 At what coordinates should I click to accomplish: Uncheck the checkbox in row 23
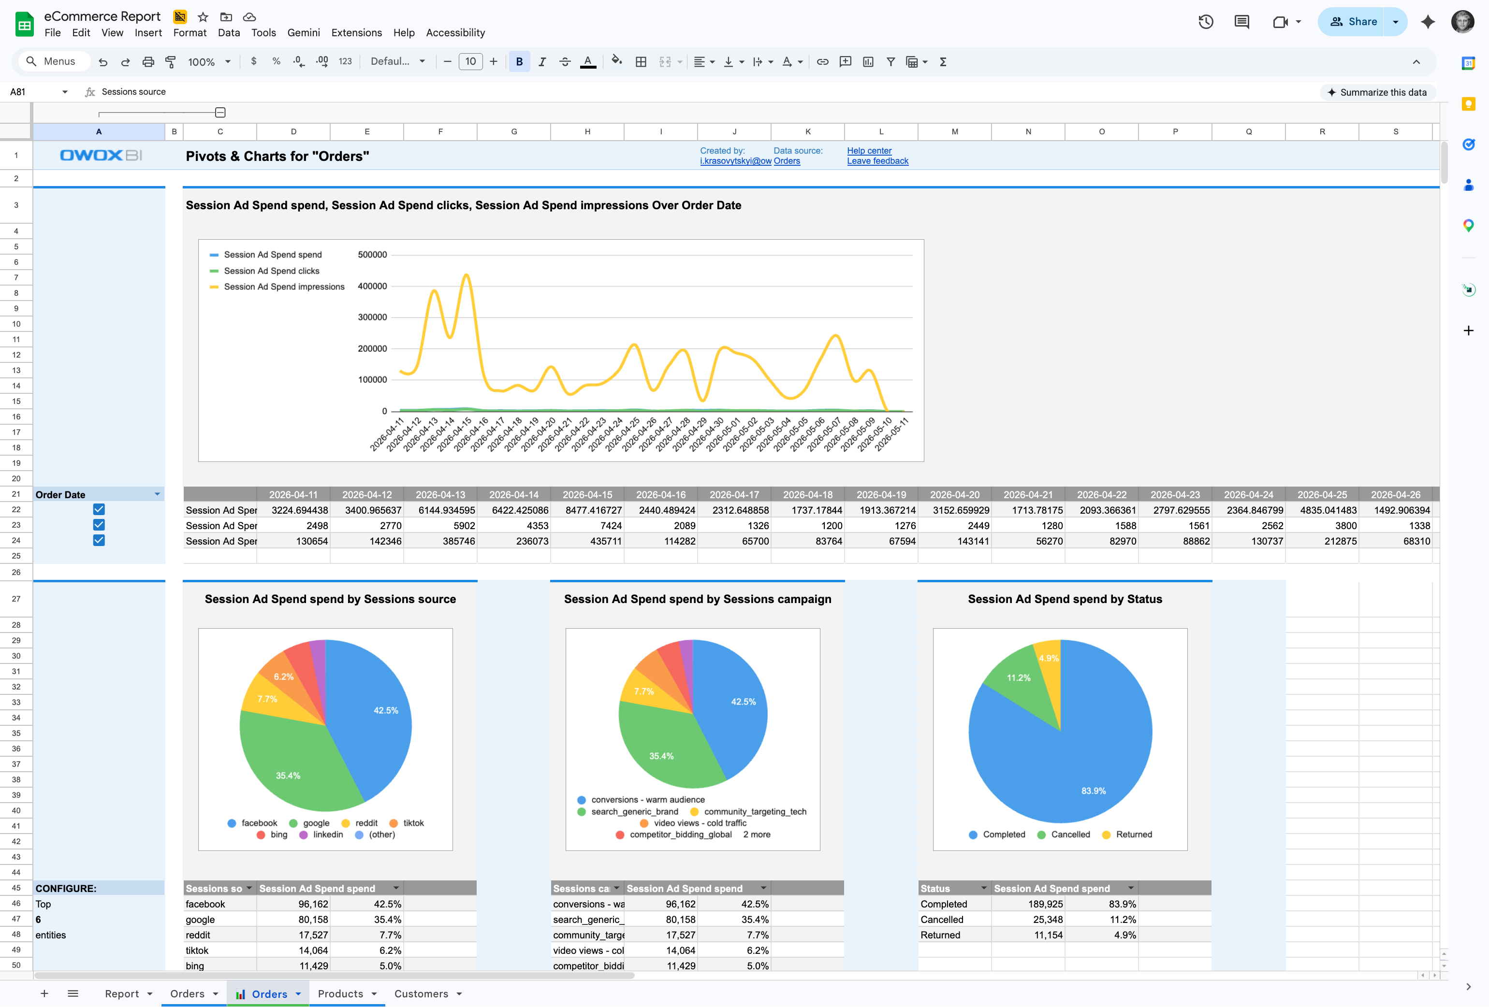click(x=99, y=525)
